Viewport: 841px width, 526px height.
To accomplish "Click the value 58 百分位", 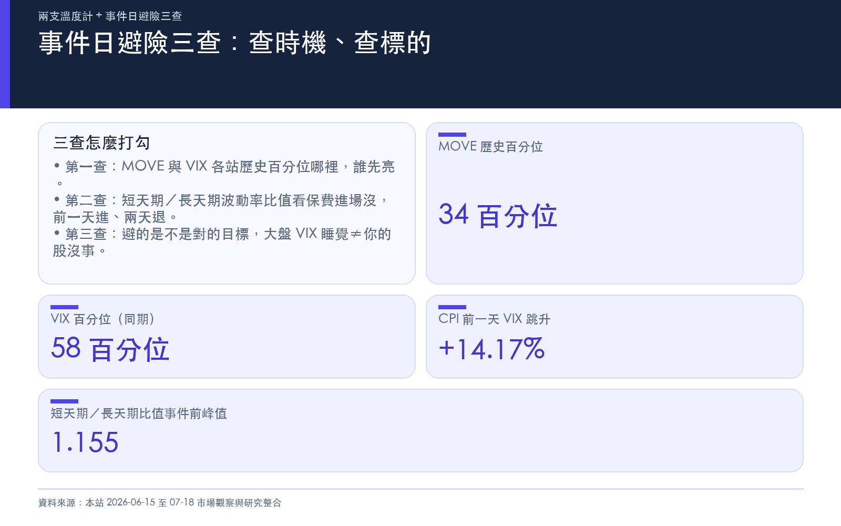I will click(110, 349).
